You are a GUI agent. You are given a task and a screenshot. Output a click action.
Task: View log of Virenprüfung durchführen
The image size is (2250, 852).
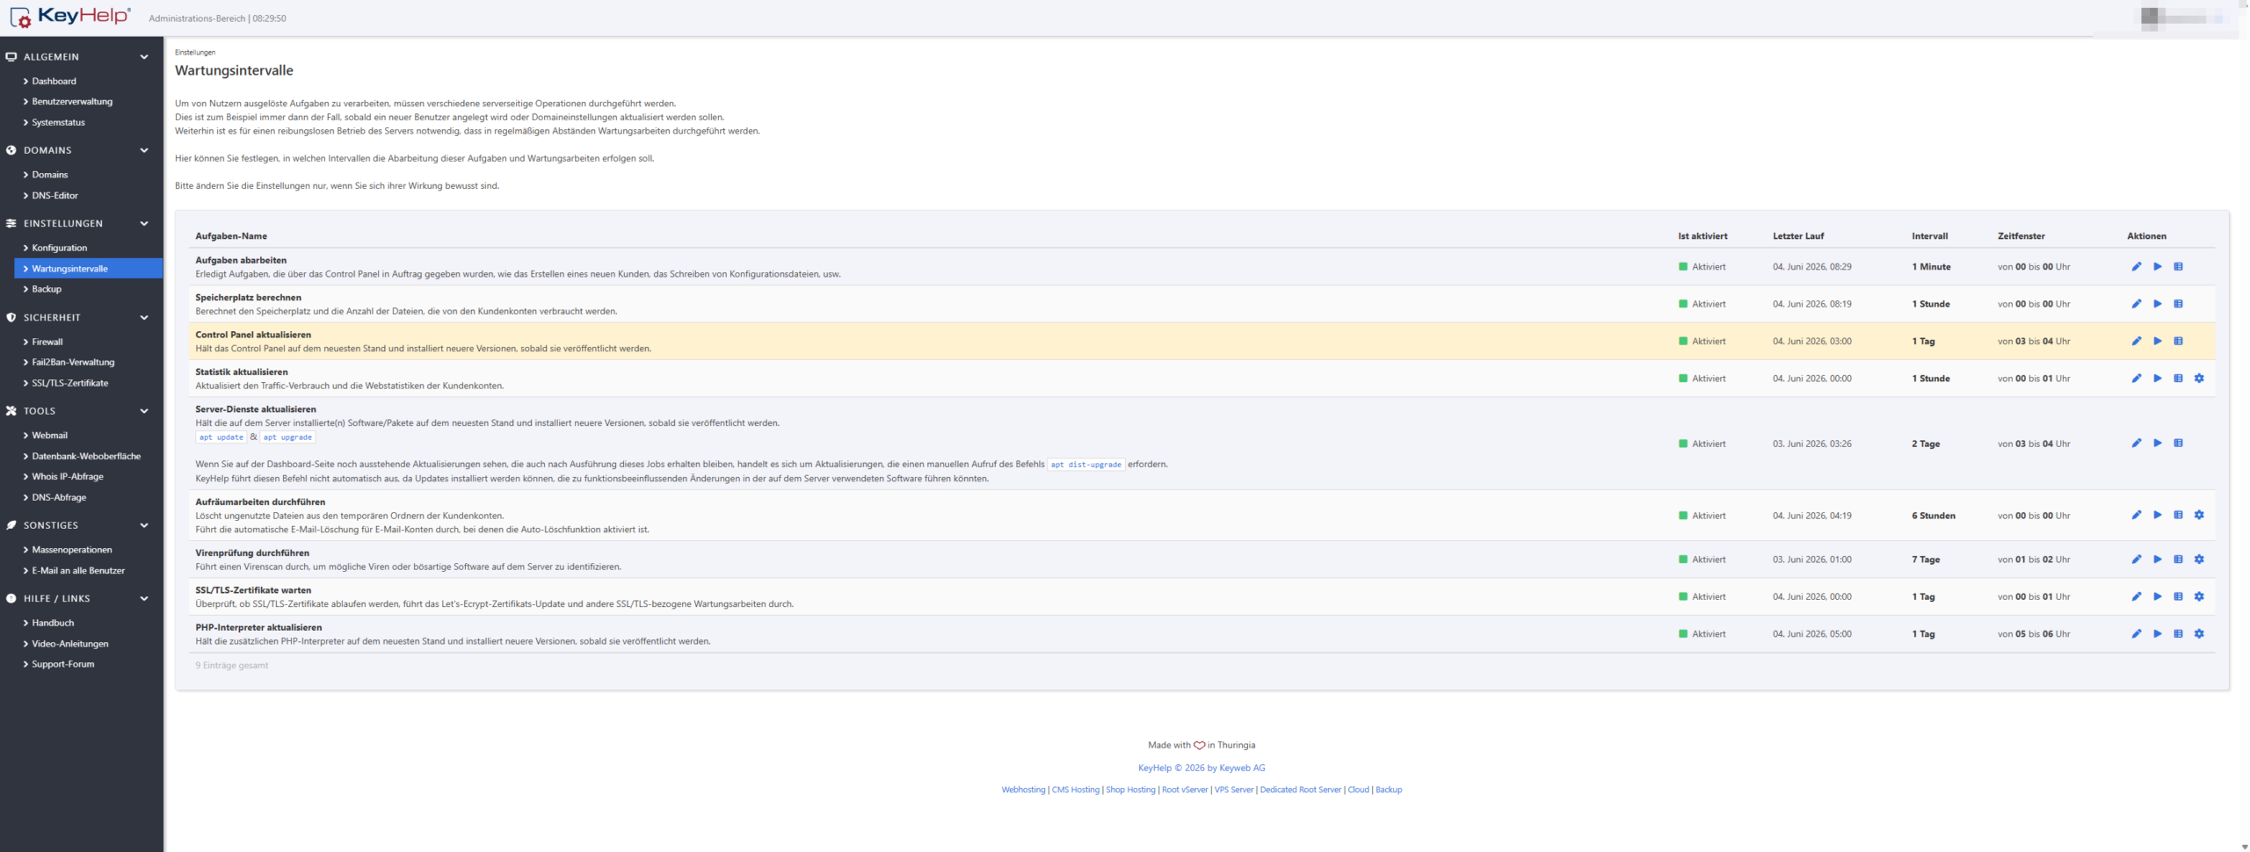2179,560
